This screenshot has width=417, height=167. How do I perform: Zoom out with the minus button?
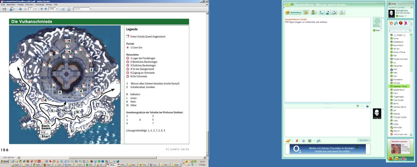41,9
